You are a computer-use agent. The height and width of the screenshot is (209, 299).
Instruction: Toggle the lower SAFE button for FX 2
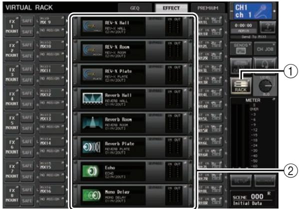tap(27, 56)
